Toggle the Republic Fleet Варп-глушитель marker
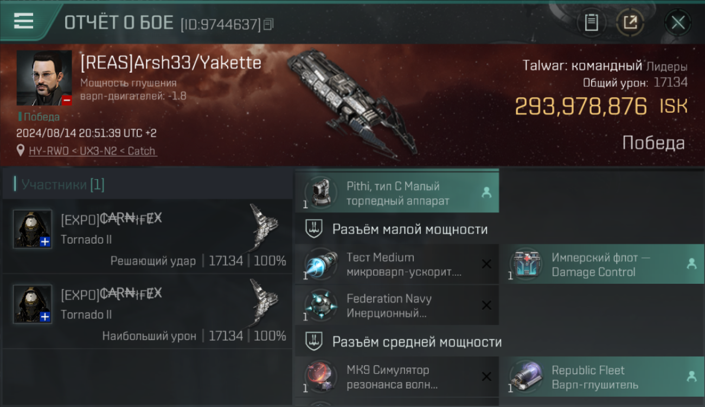The height and width of the screenshot is (407, 705). coord(691,377)
